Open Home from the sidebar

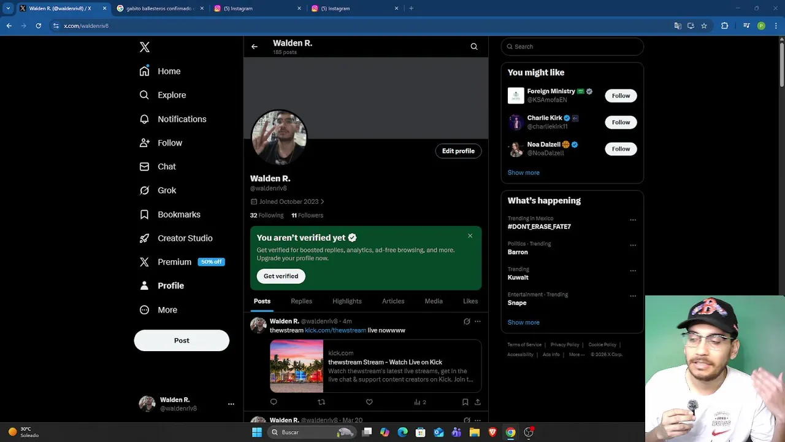[160, 71]
